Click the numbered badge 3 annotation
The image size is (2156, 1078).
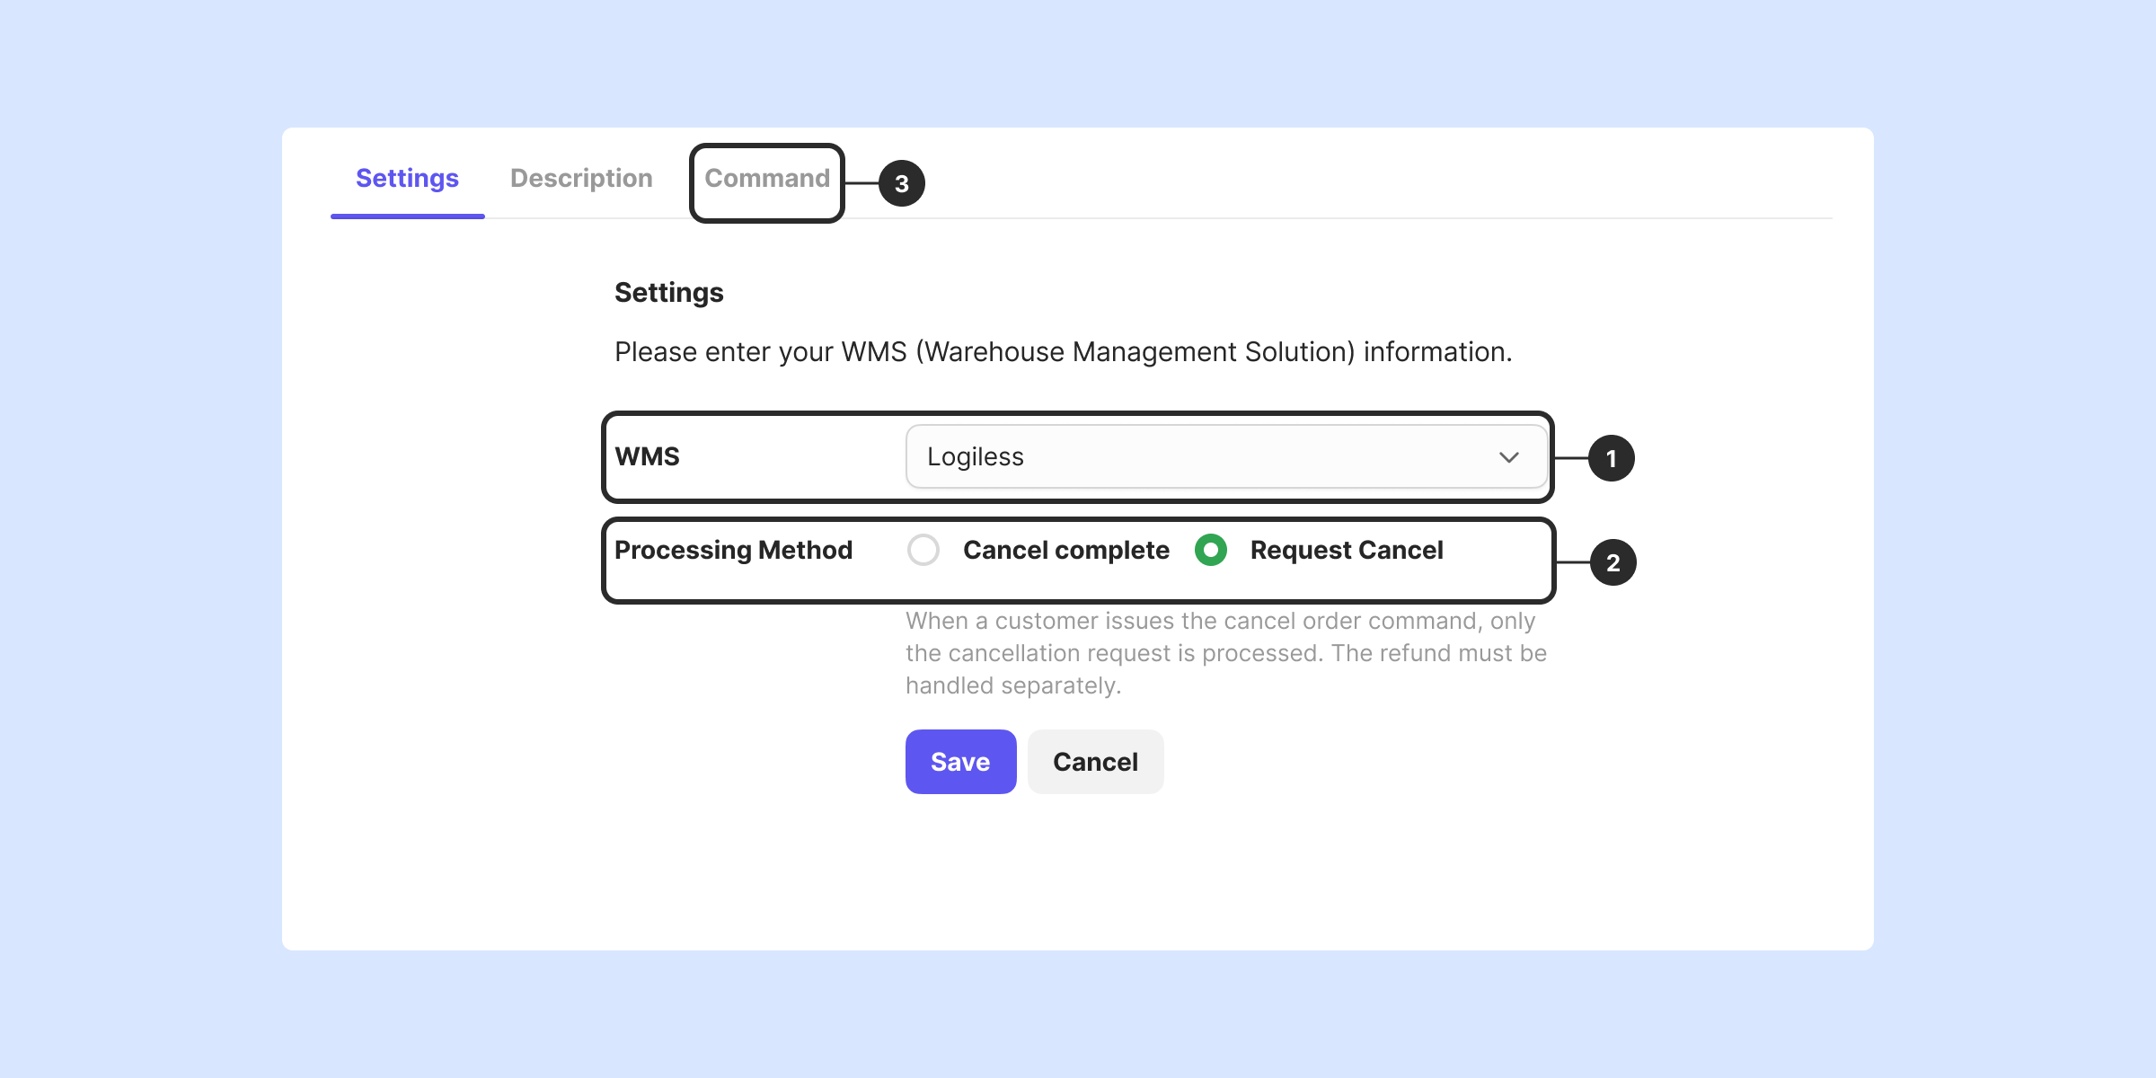point(901,183)
